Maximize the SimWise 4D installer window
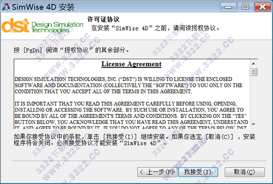 coord(245,7)
